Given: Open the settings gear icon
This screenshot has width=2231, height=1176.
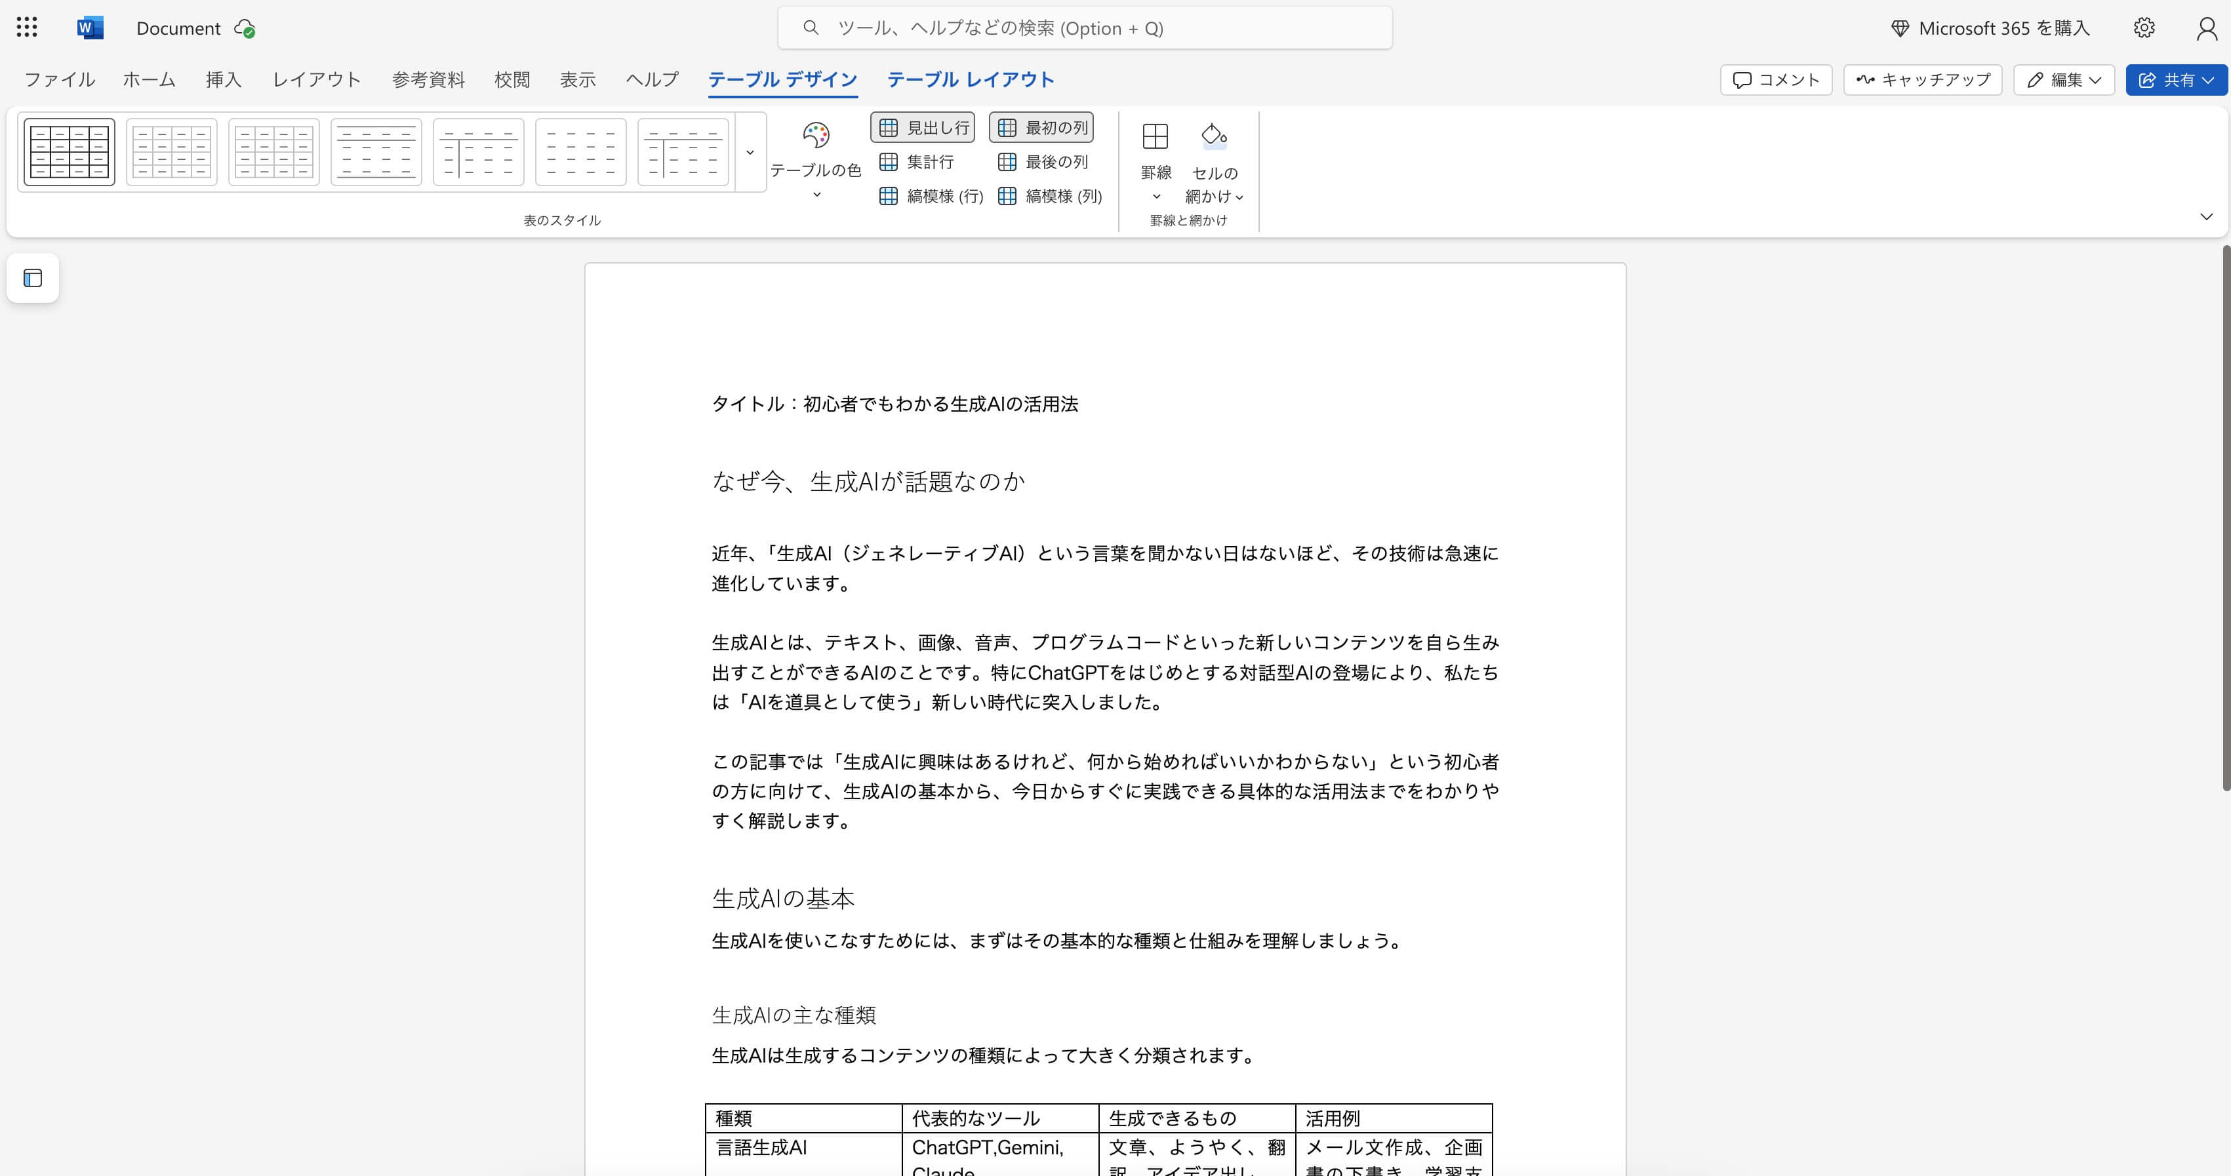Looking at the screenshot, I should [x=2144, y=27].
